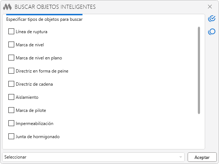Enable the Aislamiento object type

(11, 97)
